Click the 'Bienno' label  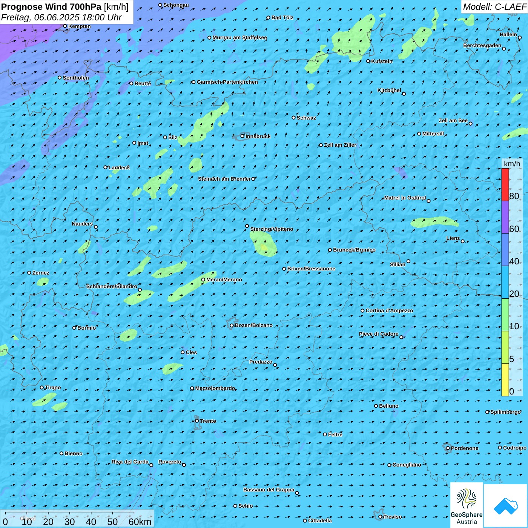(x=73, y=453)
